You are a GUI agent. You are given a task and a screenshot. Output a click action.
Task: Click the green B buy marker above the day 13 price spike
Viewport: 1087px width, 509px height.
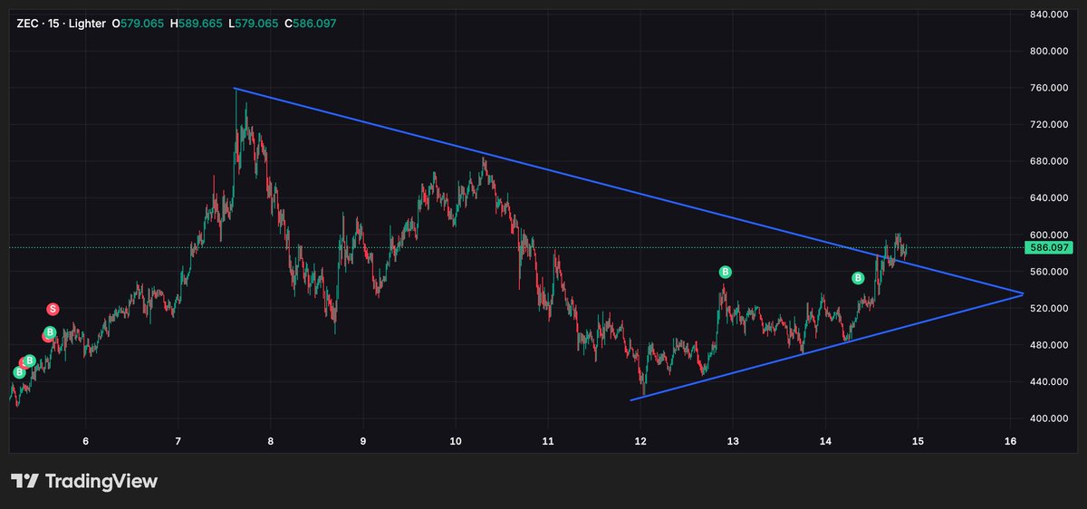point(725,272)
